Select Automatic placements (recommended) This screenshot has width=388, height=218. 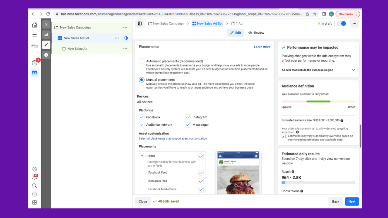pyautogui.click(x=142, y=61)
